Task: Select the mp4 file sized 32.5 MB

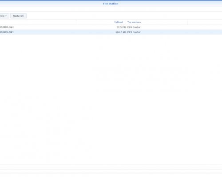Action: (7, 27)
